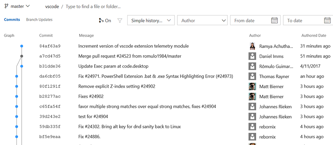Focus the find file or folder field
This screenshot has height=145, width=333.
93,7
